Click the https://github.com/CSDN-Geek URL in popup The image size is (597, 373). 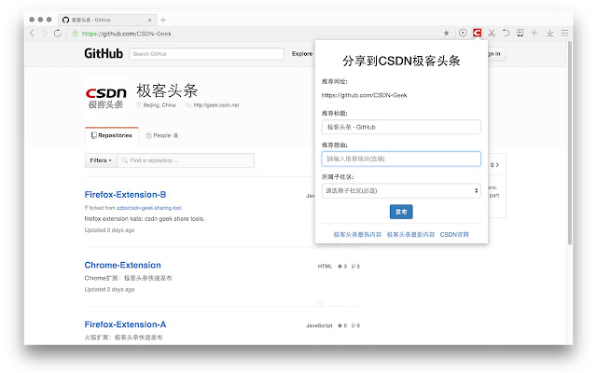tap(364, 95)
